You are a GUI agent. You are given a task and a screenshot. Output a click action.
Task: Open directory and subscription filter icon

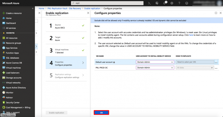coord(157,3)
